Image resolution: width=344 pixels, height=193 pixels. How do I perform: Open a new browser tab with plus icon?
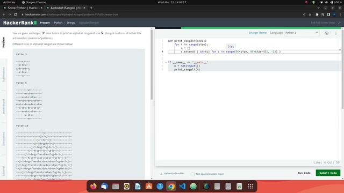pos(91,8)
